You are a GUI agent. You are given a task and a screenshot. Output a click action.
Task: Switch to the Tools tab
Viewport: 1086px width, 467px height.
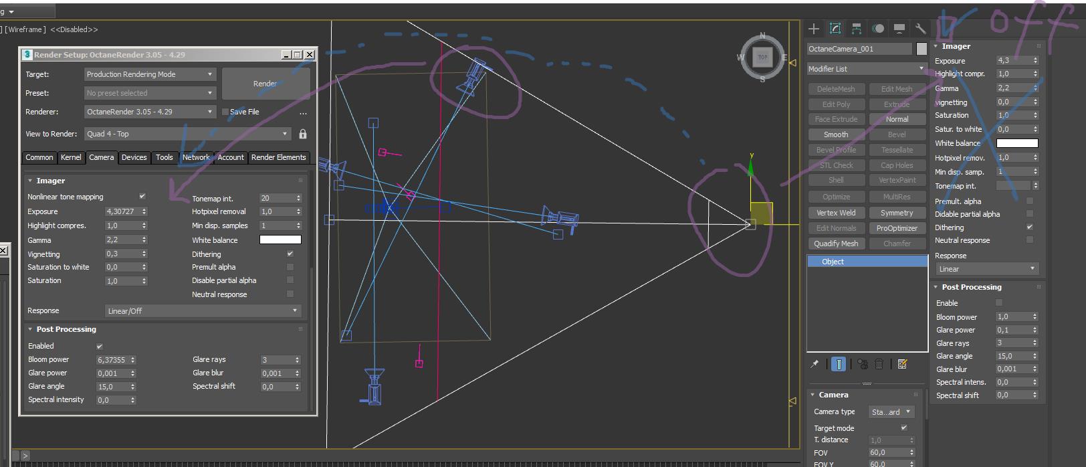click(165, 158)
